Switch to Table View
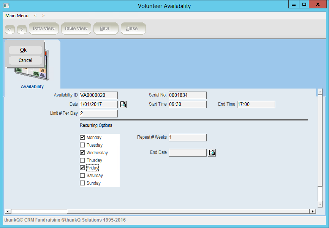The width and height of the screenshot is (329, 228). [76, 28]
